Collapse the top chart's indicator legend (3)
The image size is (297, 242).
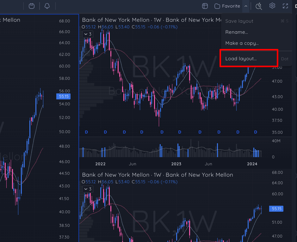coord(88,34)
